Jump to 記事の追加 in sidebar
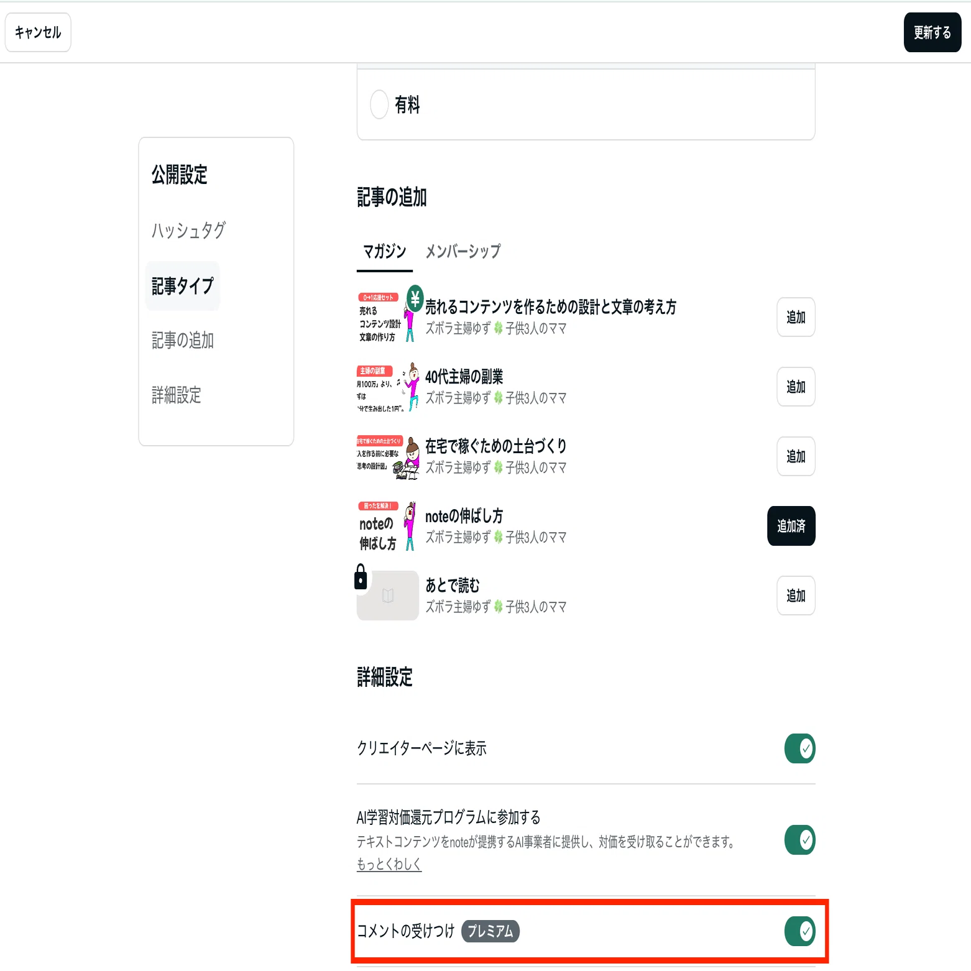 click(x=183, y=340)
